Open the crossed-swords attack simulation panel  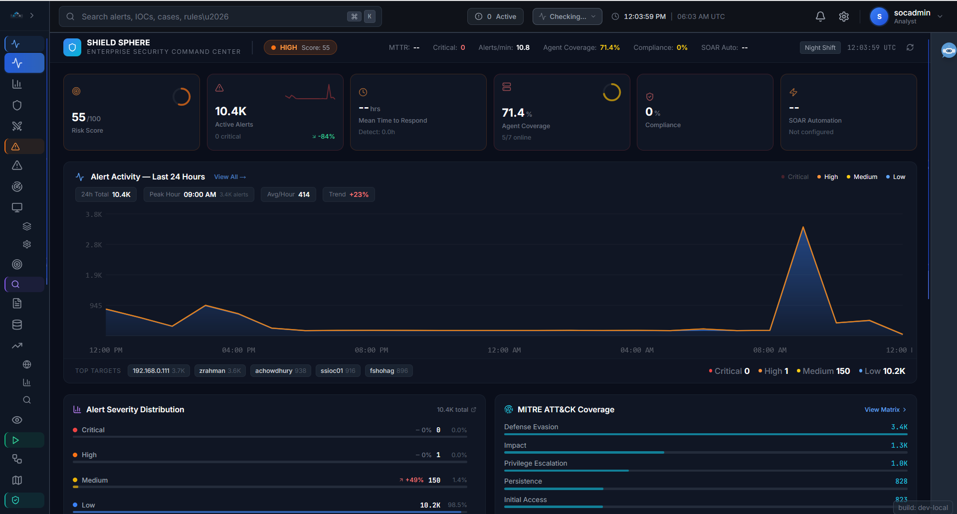(x=17, y=126)
